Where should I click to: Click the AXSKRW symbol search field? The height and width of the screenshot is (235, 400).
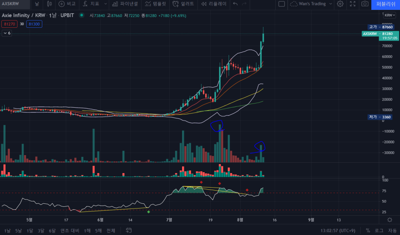tap(14, 4)
